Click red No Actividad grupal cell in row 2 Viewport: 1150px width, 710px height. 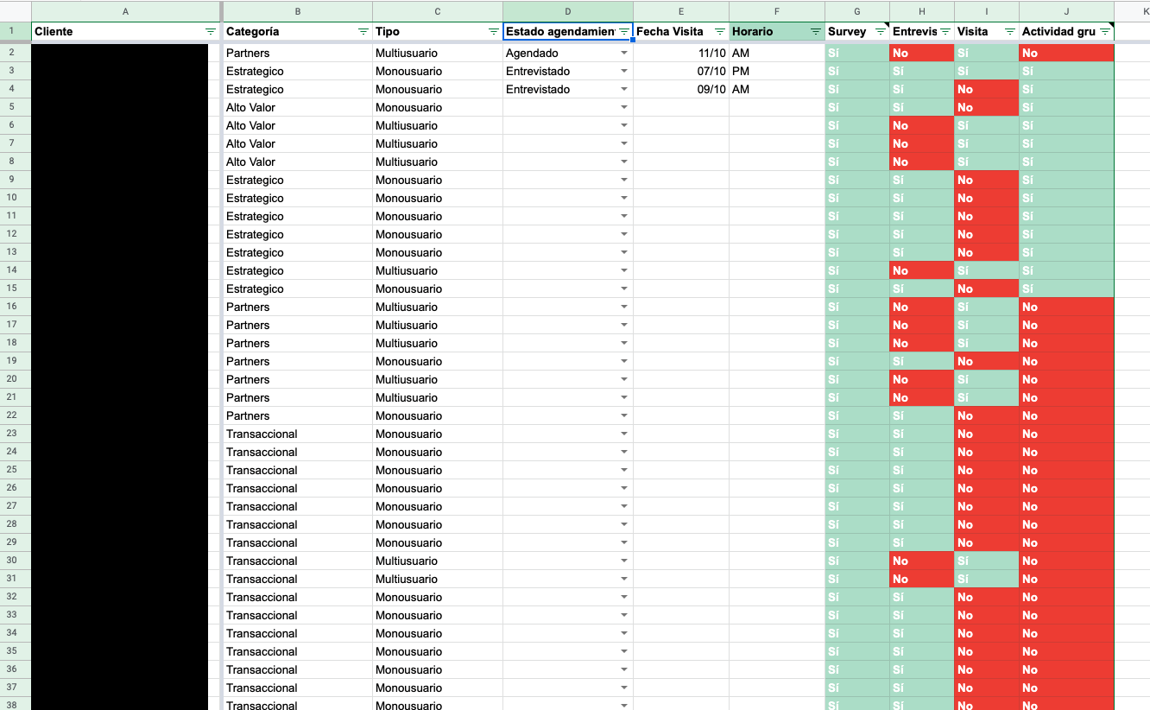coord(1066,53)
